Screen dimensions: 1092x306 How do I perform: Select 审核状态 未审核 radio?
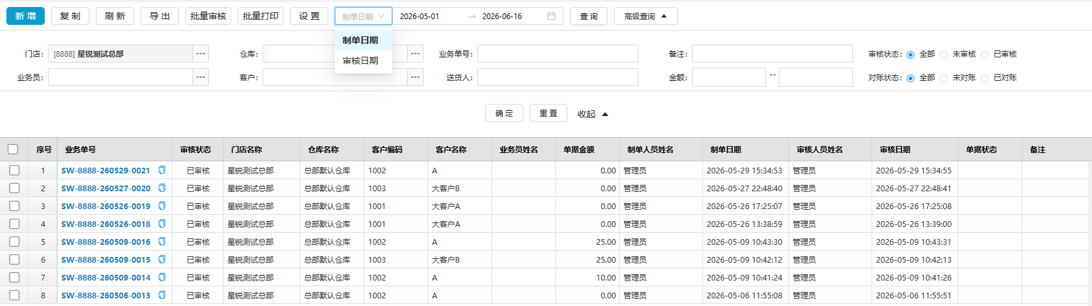(944, 55)
